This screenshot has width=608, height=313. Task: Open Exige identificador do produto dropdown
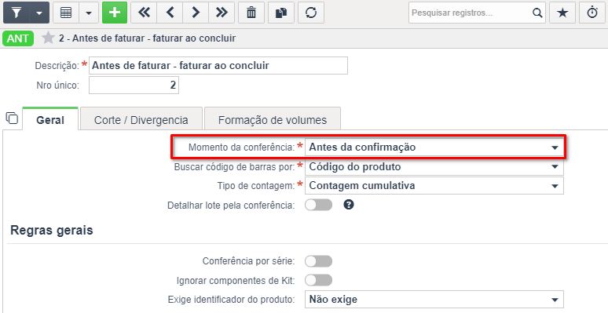tap(434, 300)
